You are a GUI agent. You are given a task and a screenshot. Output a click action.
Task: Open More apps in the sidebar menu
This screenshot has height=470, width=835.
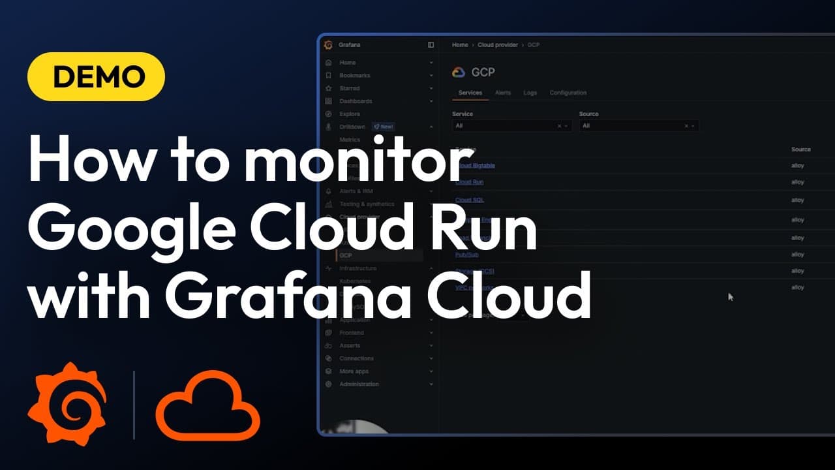354,371
